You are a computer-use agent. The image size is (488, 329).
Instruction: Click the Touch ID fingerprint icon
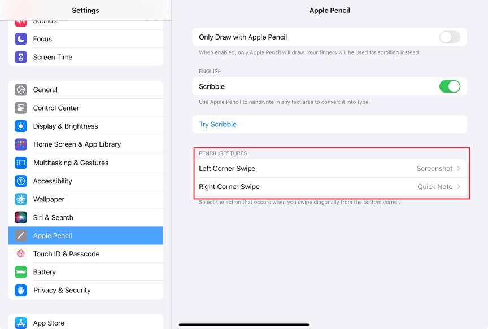pos(21,254)
